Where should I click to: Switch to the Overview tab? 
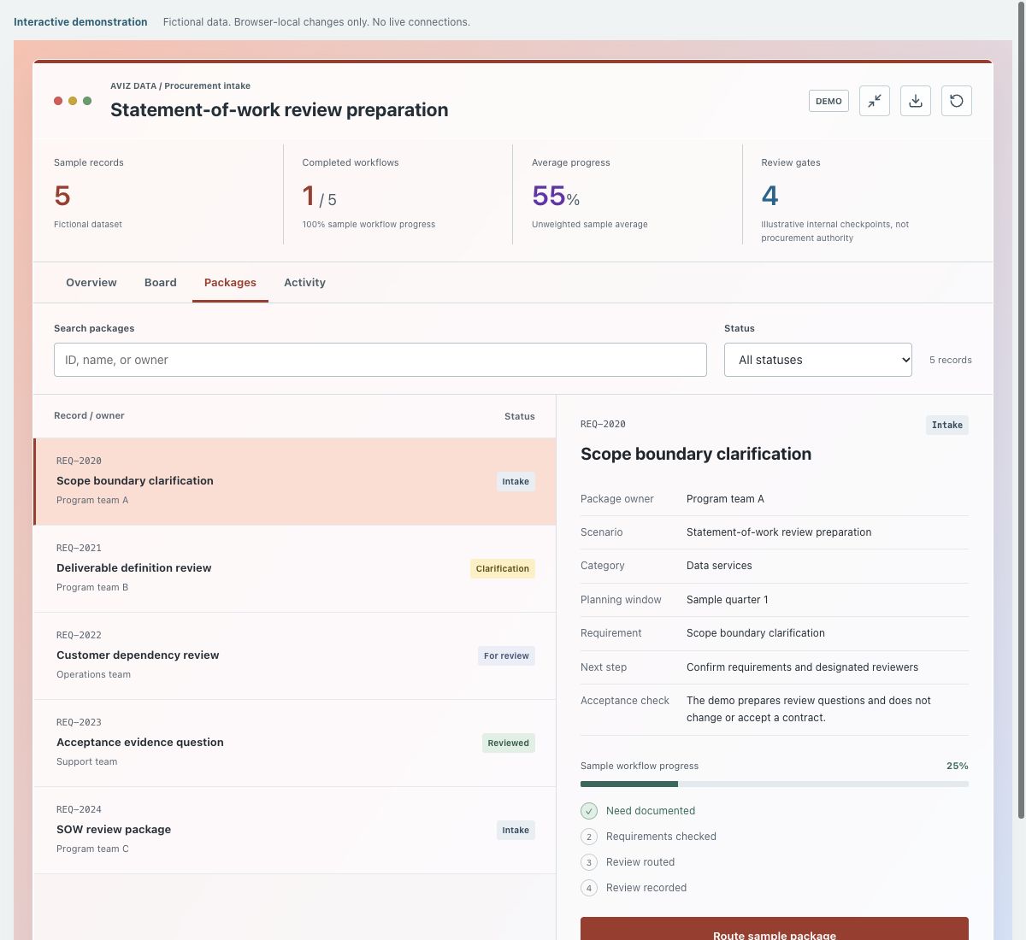click(x=91, y=283)
